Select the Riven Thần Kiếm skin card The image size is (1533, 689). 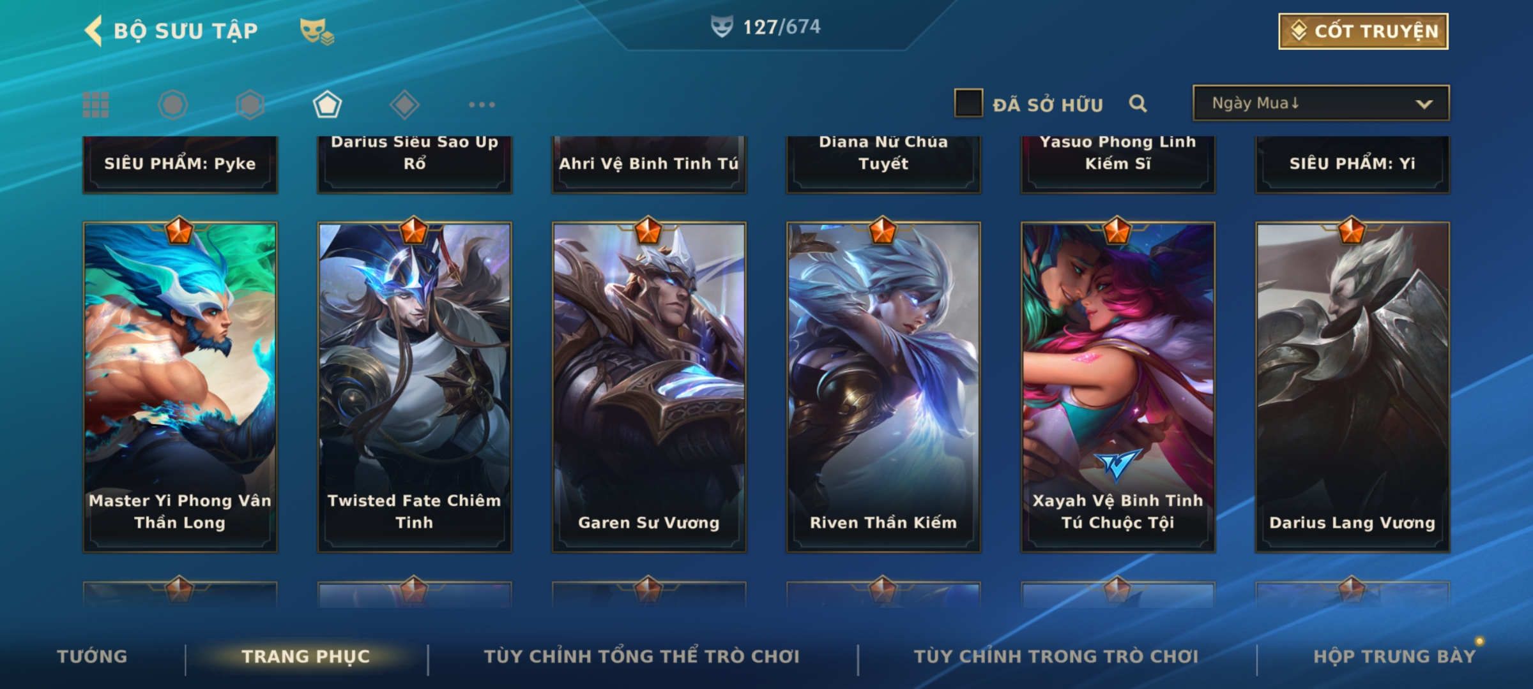coord(883,387)
